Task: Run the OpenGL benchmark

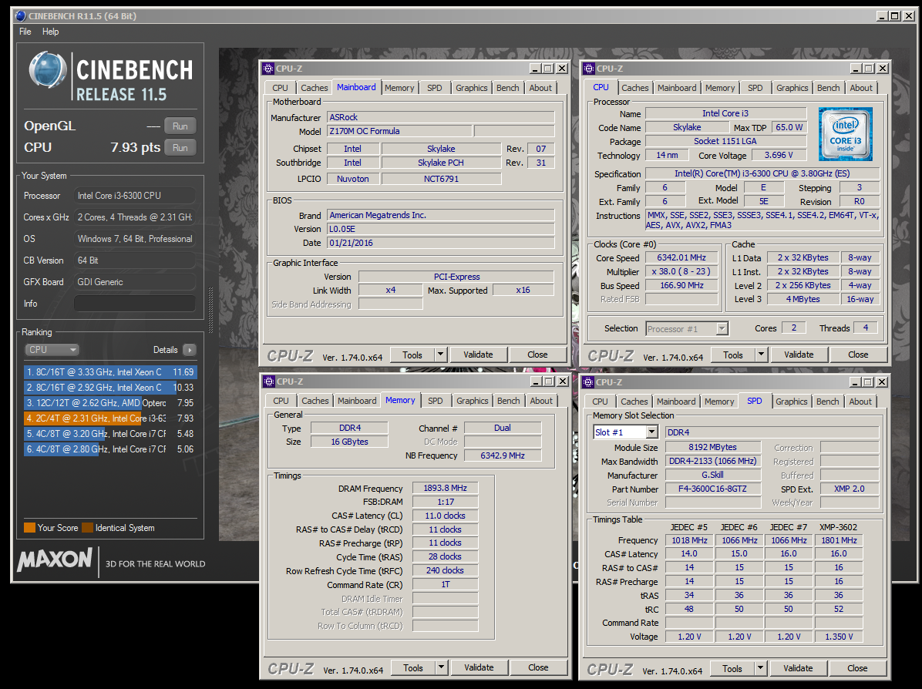Action: 180,126
